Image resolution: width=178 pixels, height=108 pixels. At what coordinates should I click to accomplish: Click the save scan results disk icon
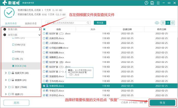pyautogui.click(x=152, y=3)
